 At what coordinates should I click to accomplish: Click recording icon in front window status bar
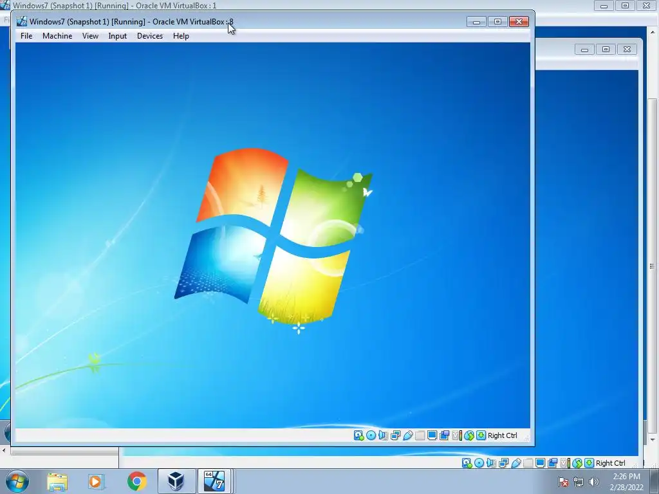(x=444, y=435)
